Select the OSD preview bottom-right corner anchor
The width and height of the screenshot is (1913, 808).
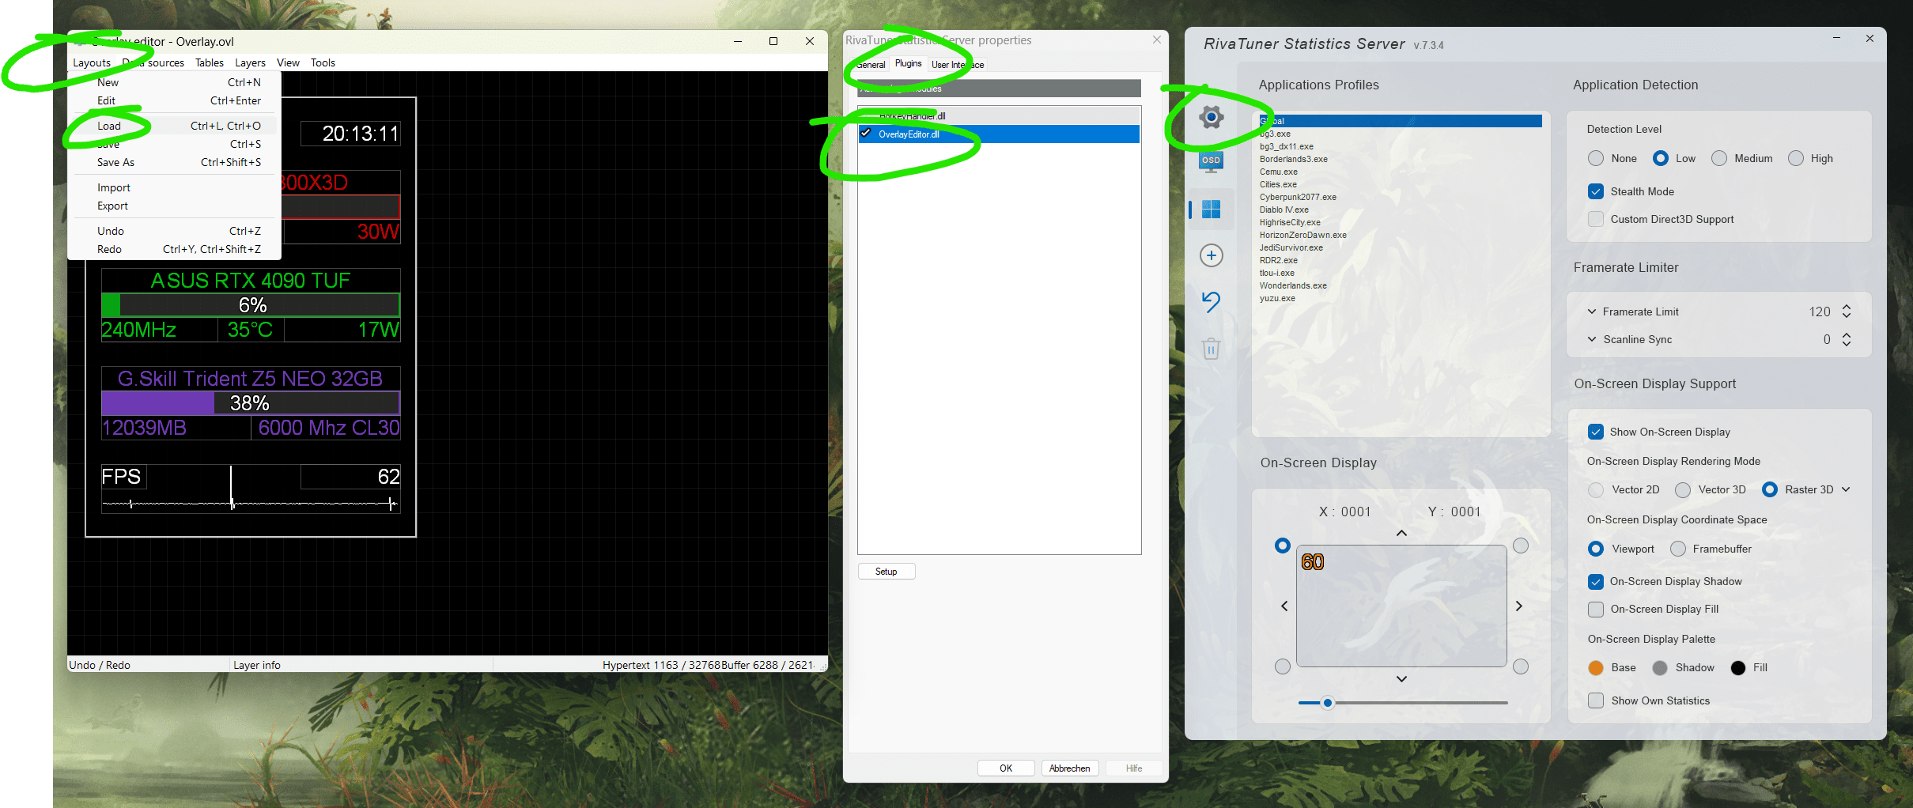(1520, 666)
